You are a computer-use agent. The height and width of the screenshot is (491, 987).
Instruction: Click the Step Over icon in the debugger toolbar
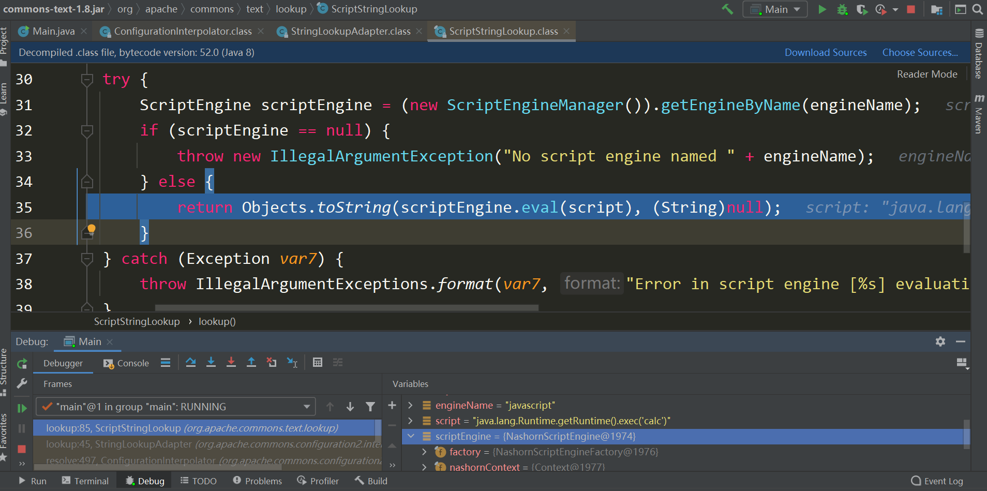[190, 362]
